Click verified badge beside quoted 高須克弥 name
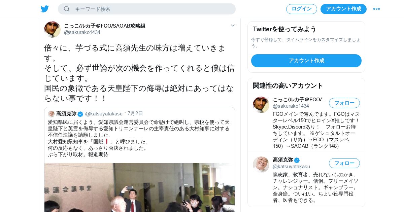The image size is (404, 212). click(80, 114)
